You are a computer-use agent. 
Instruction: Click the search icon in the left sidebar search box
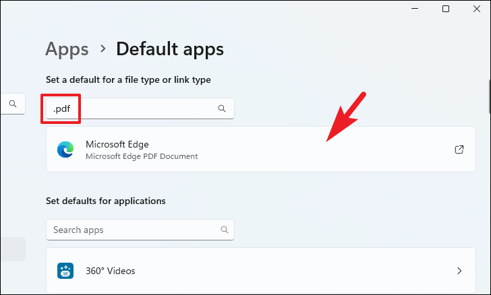[13, 104]
